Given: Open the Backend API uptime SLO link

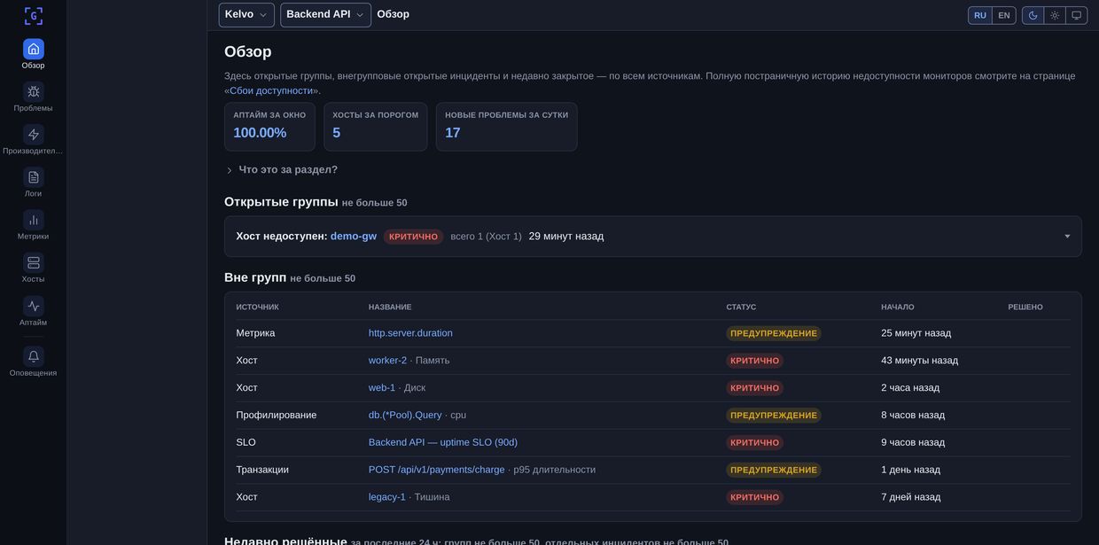Looking at the screenshot, I should point(443,443).
